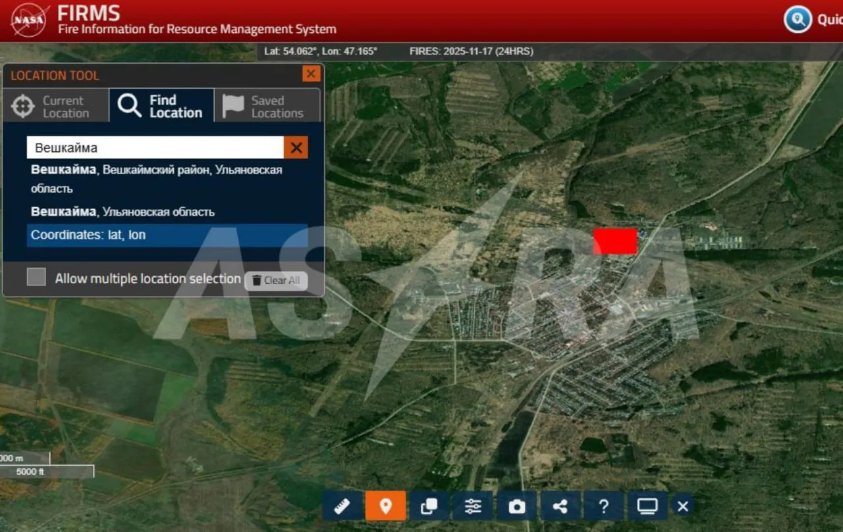Clear the Вешкайма search text

coord(296,148)
